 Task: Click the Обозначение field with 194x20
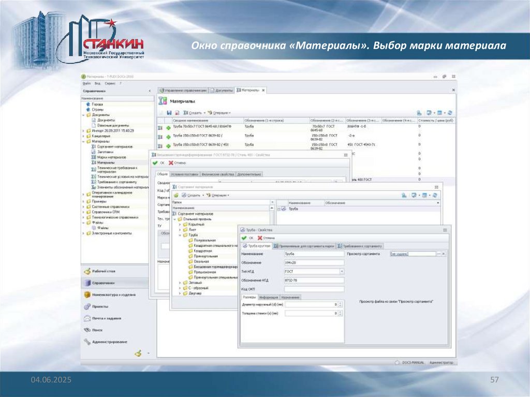click(x=314, y=263)
